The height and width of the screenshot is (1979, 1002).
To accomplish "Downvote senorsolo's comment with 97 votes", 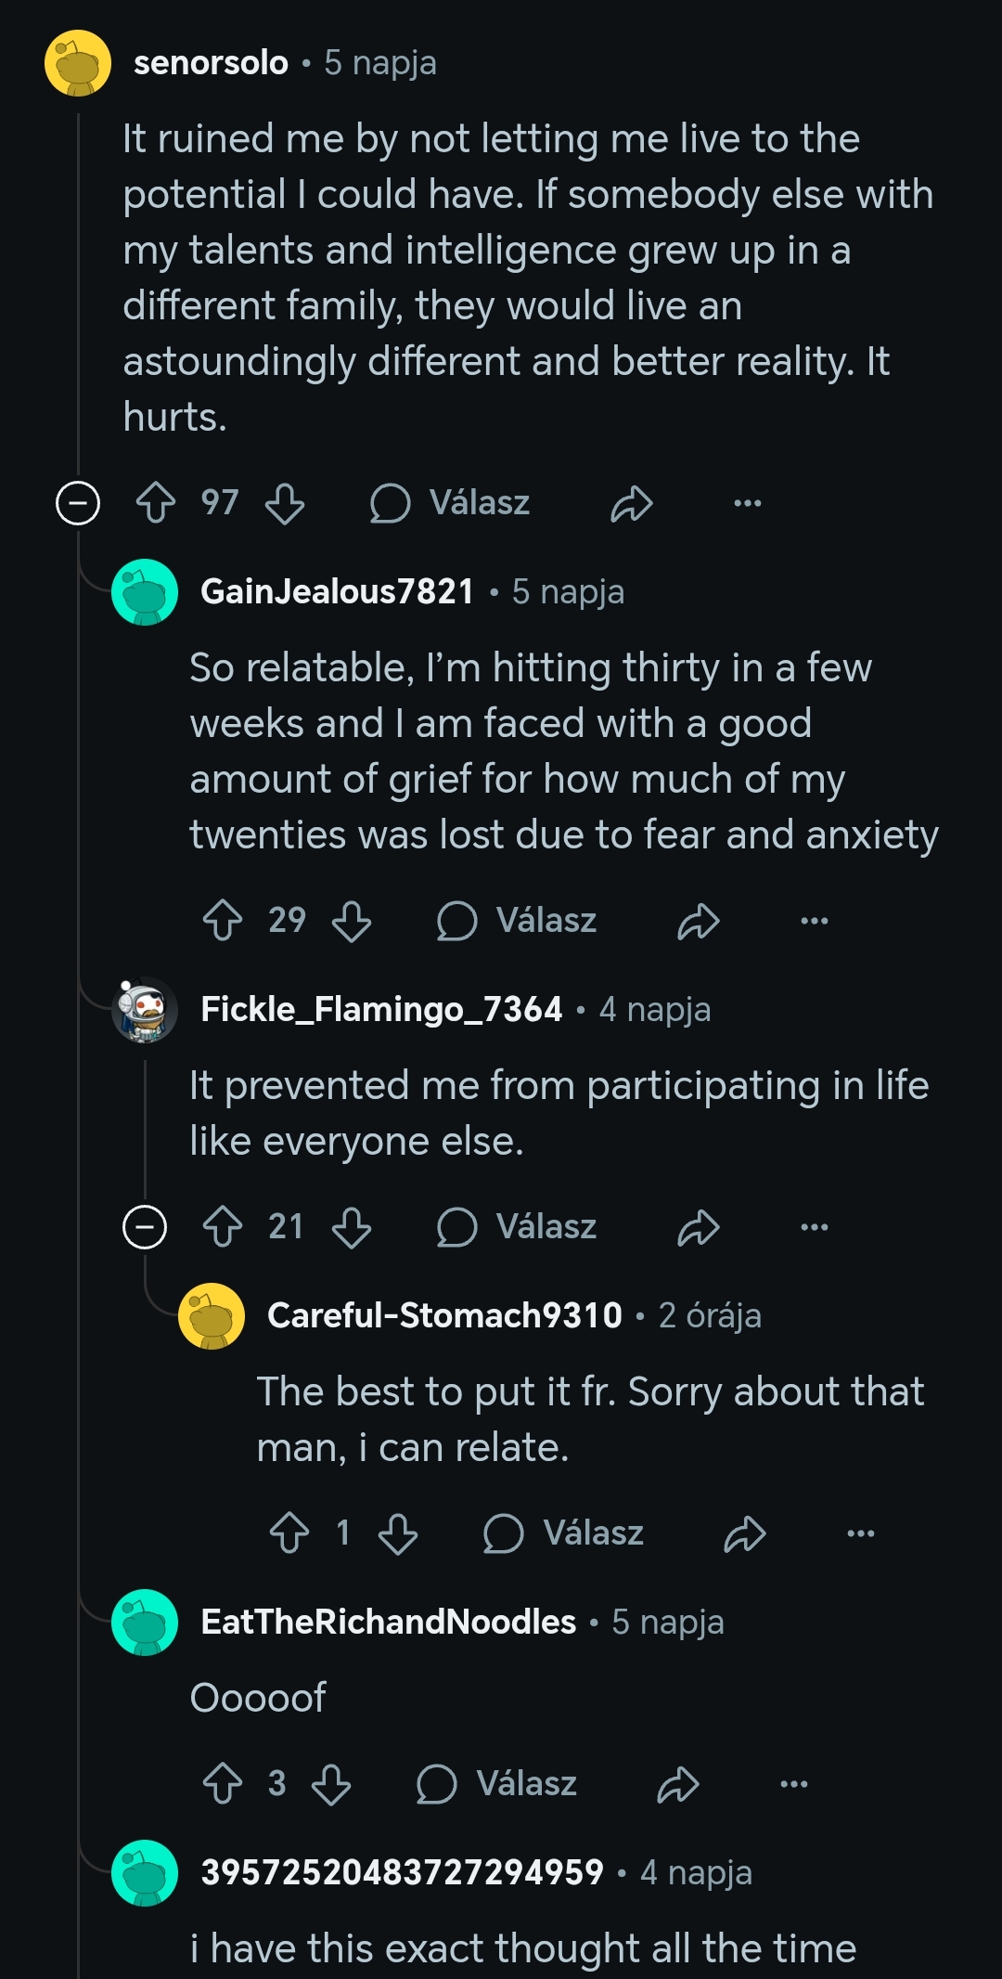I will 285,503.
